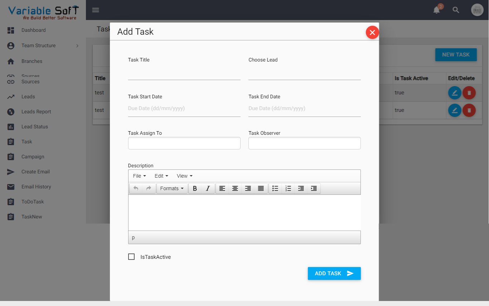The height and width of the screenshot is (306, 489).
Task: Click the edit pencil icon for the first test task
Action: pos(454,93)
